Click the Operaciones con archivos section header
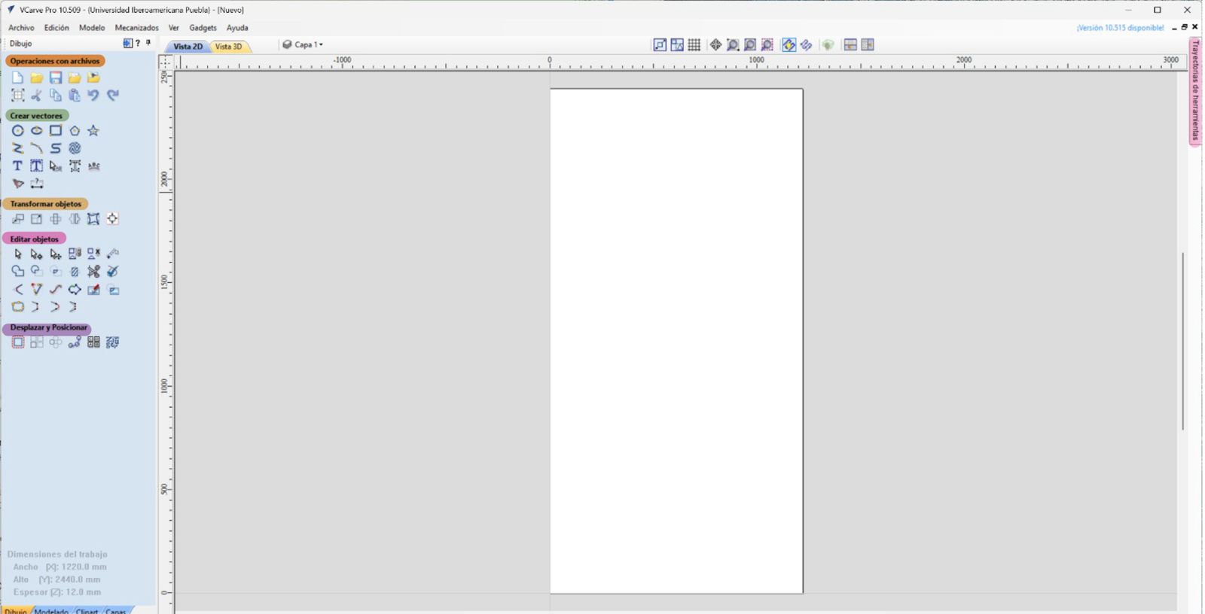Screen dimensions: 1205x614 55,61
